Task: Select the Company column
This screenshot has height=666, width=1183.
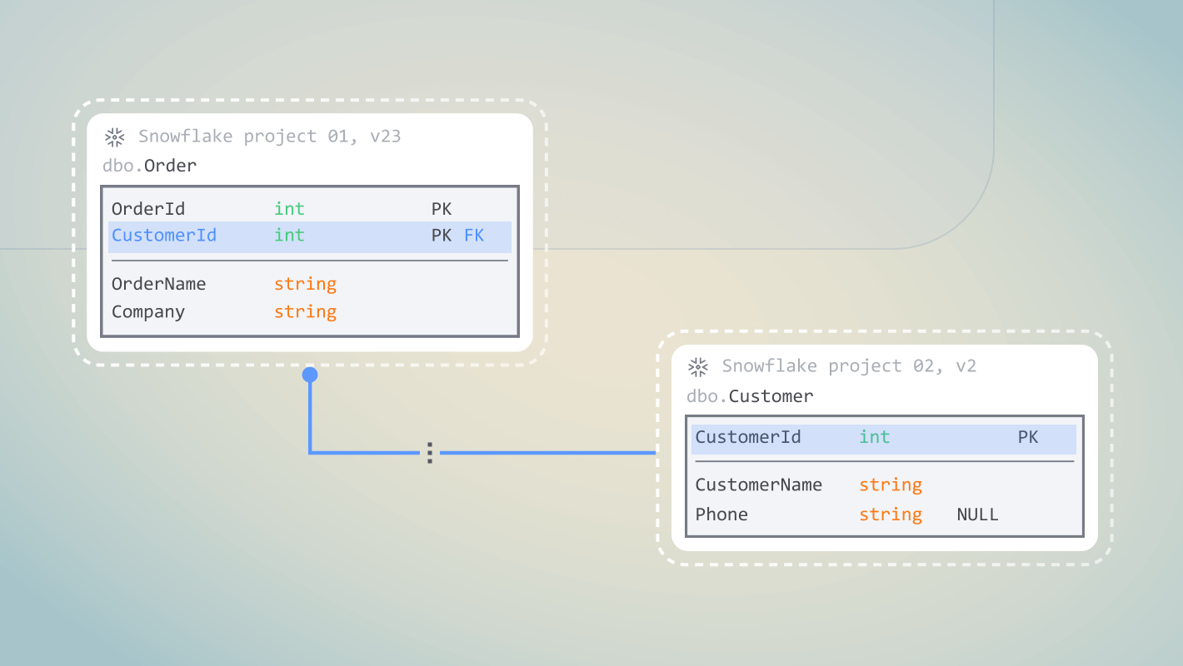Action: tap(148, 312)
